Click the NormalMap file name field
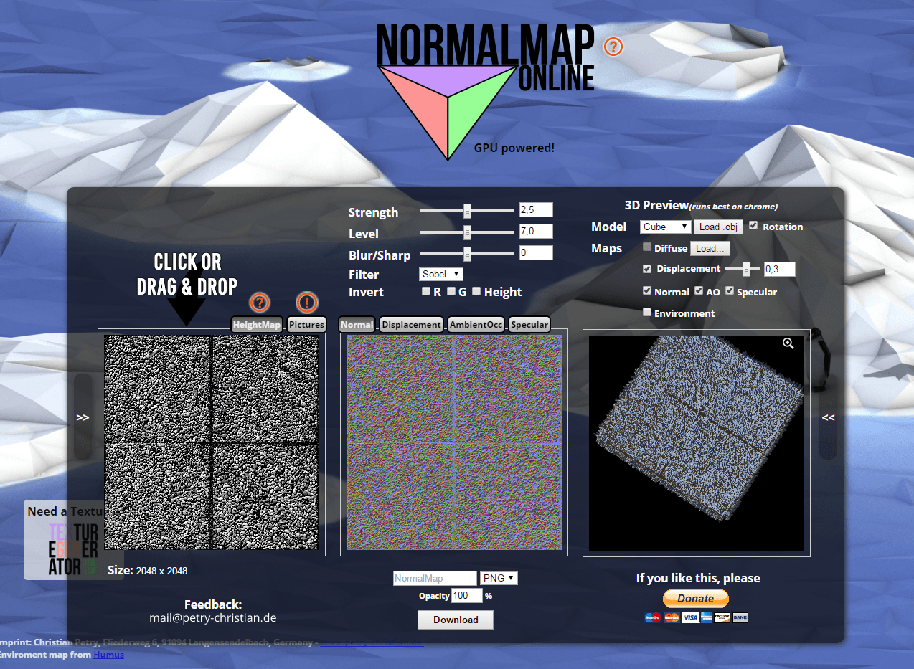Viewport: 914px width, 669px height. [435, 578]
